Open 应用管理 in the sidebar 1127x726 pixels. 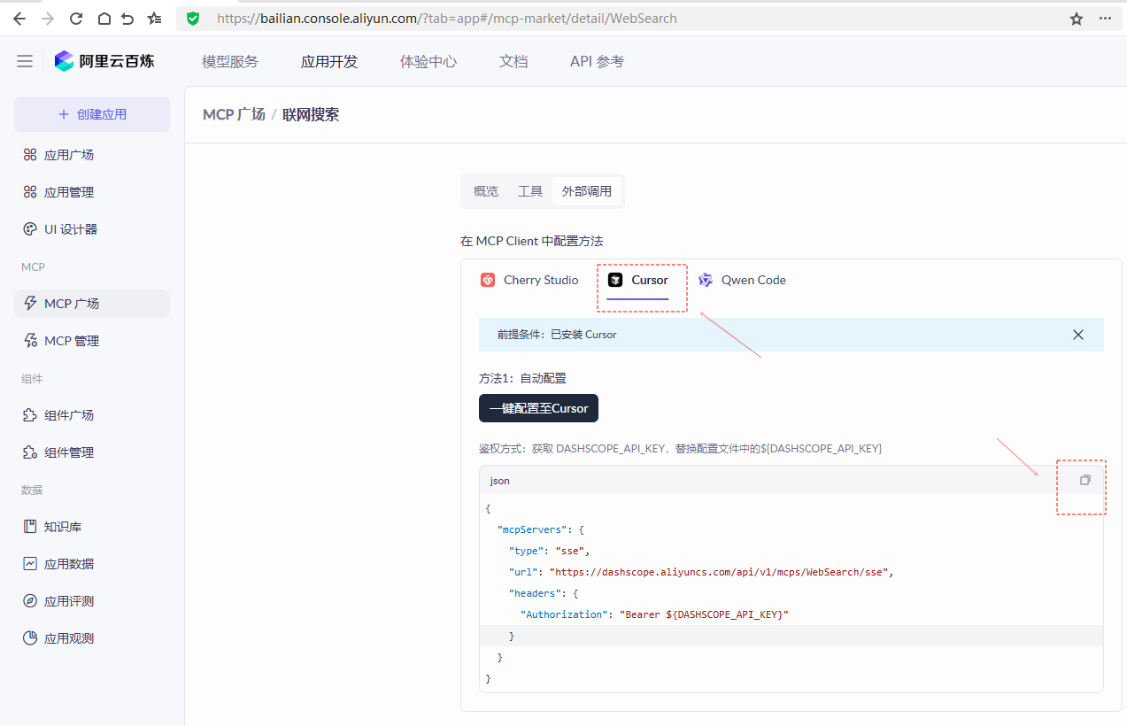pos(92,192)
